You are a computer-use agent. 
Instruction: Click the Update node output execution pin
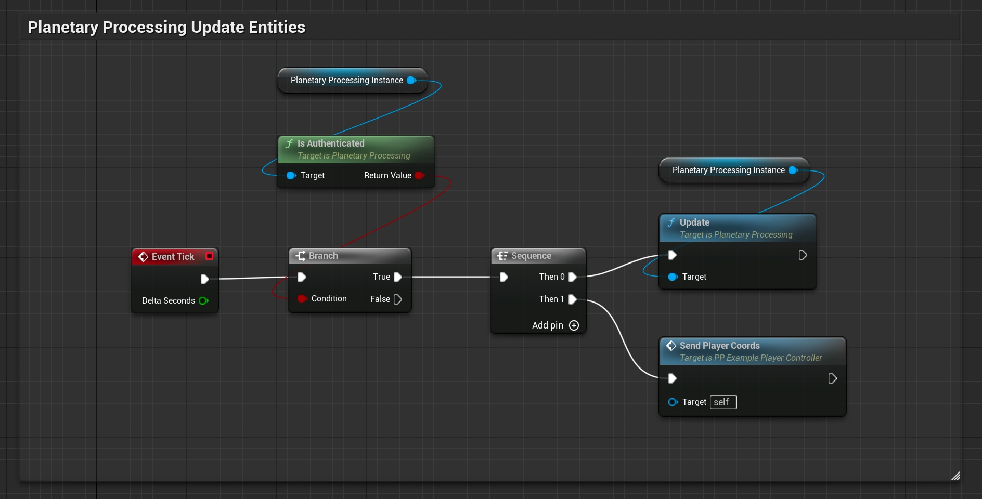(803, 255)
